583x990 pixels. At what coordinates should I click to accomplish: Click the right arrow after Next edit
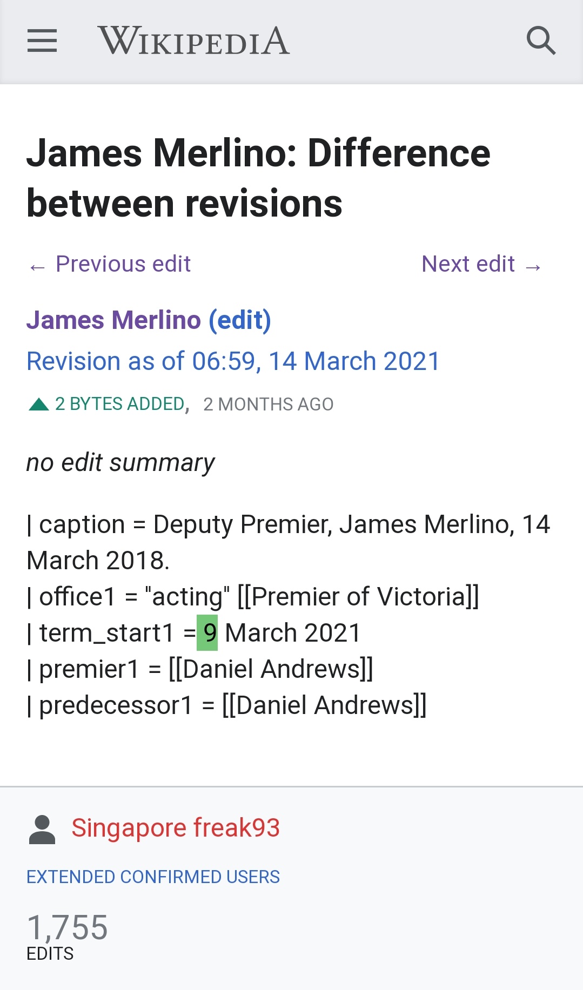click(533, 267)
